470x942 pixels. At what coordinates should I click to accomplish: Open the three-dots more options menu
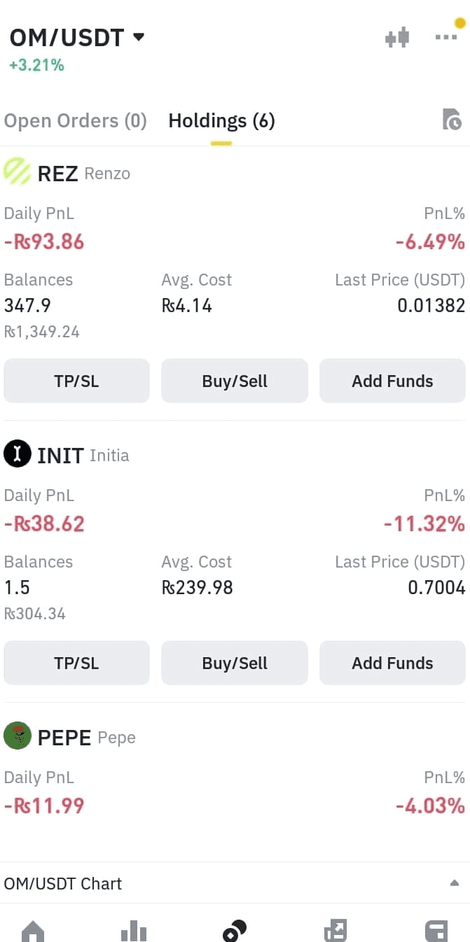pos(446,37)
